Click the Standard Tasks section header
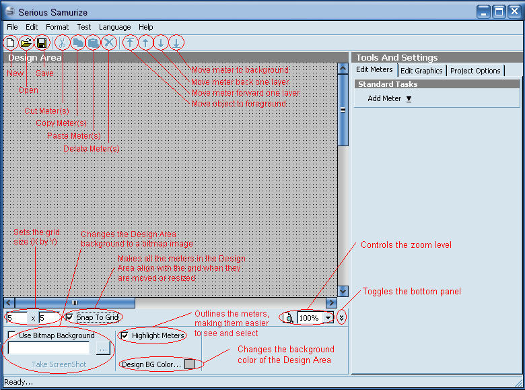 click(437, 84)
